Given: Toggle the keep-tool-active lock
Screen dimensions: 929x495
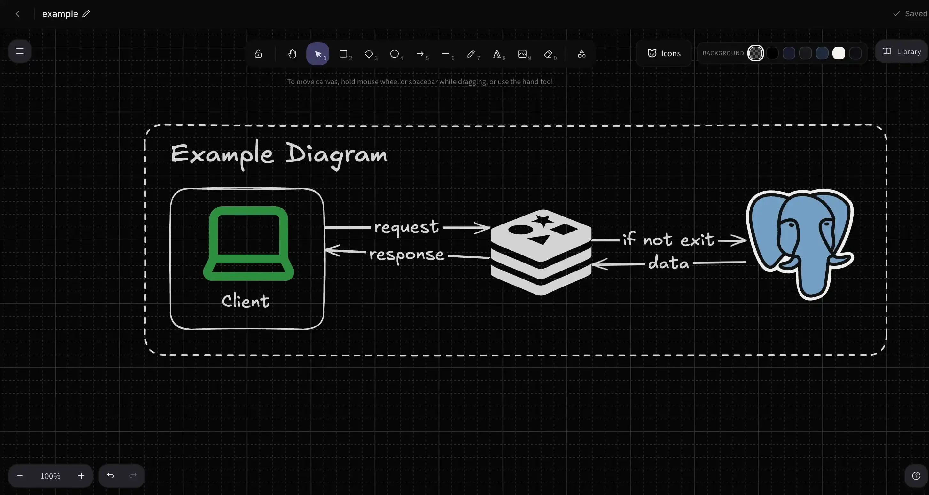Looking at the screenshot, I should click(x=258, y=54).
